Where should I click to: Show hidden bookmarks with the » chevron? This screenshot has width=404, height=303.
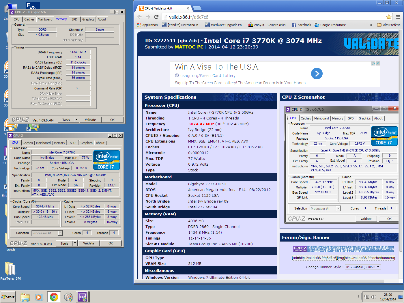(371, 25)
